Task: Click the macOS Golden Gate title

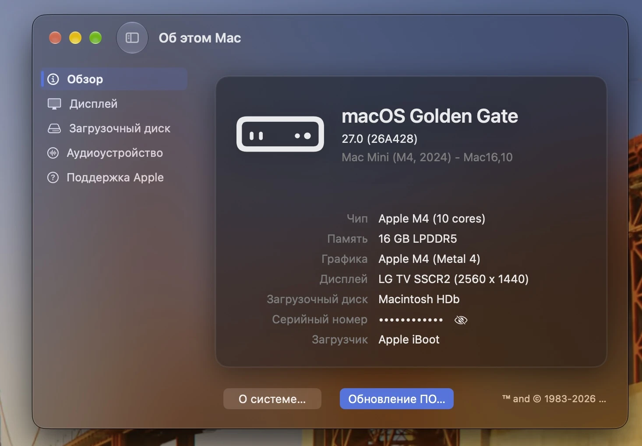Action: click(x=430, y=116)
